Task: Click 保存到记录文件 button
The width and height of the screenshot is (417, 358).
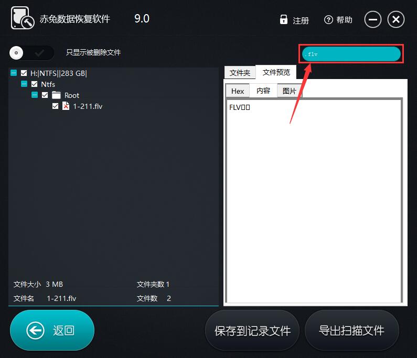Action: click(x=252, y=331)
